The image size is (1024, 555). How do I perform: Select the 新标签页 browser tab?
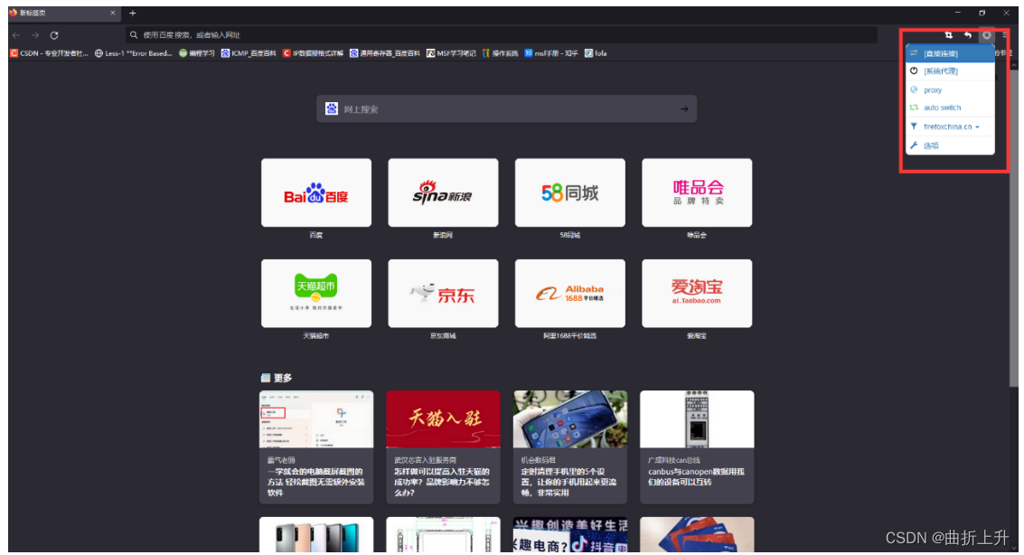coord(63,13)
